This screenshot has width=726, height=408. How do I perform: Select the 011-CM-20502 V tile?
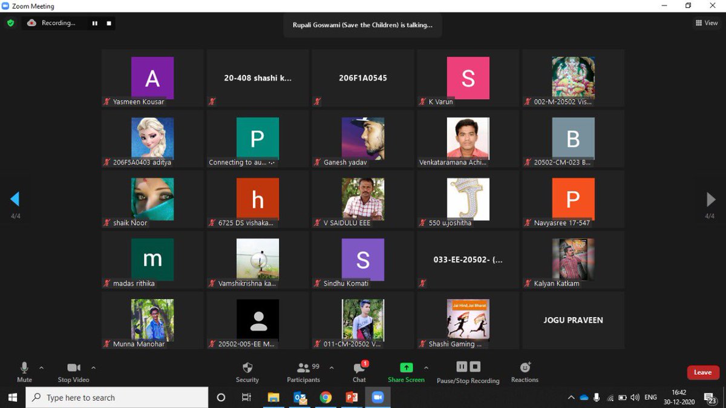(363, 320)
